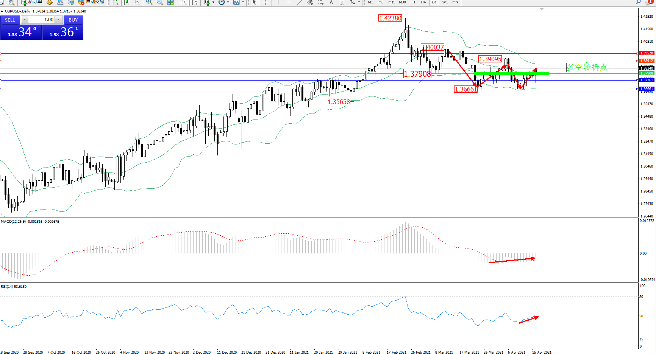Switch to the H4 timeframe
This screenshot has height=354, width=656.
click(423, 2)
